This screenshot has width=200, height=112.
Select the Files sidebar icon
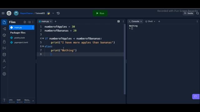coord(4,22)
